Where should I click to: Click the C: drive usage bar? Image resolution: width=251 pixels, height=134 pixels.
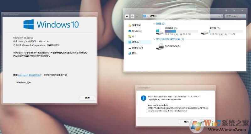click(181, 31)
